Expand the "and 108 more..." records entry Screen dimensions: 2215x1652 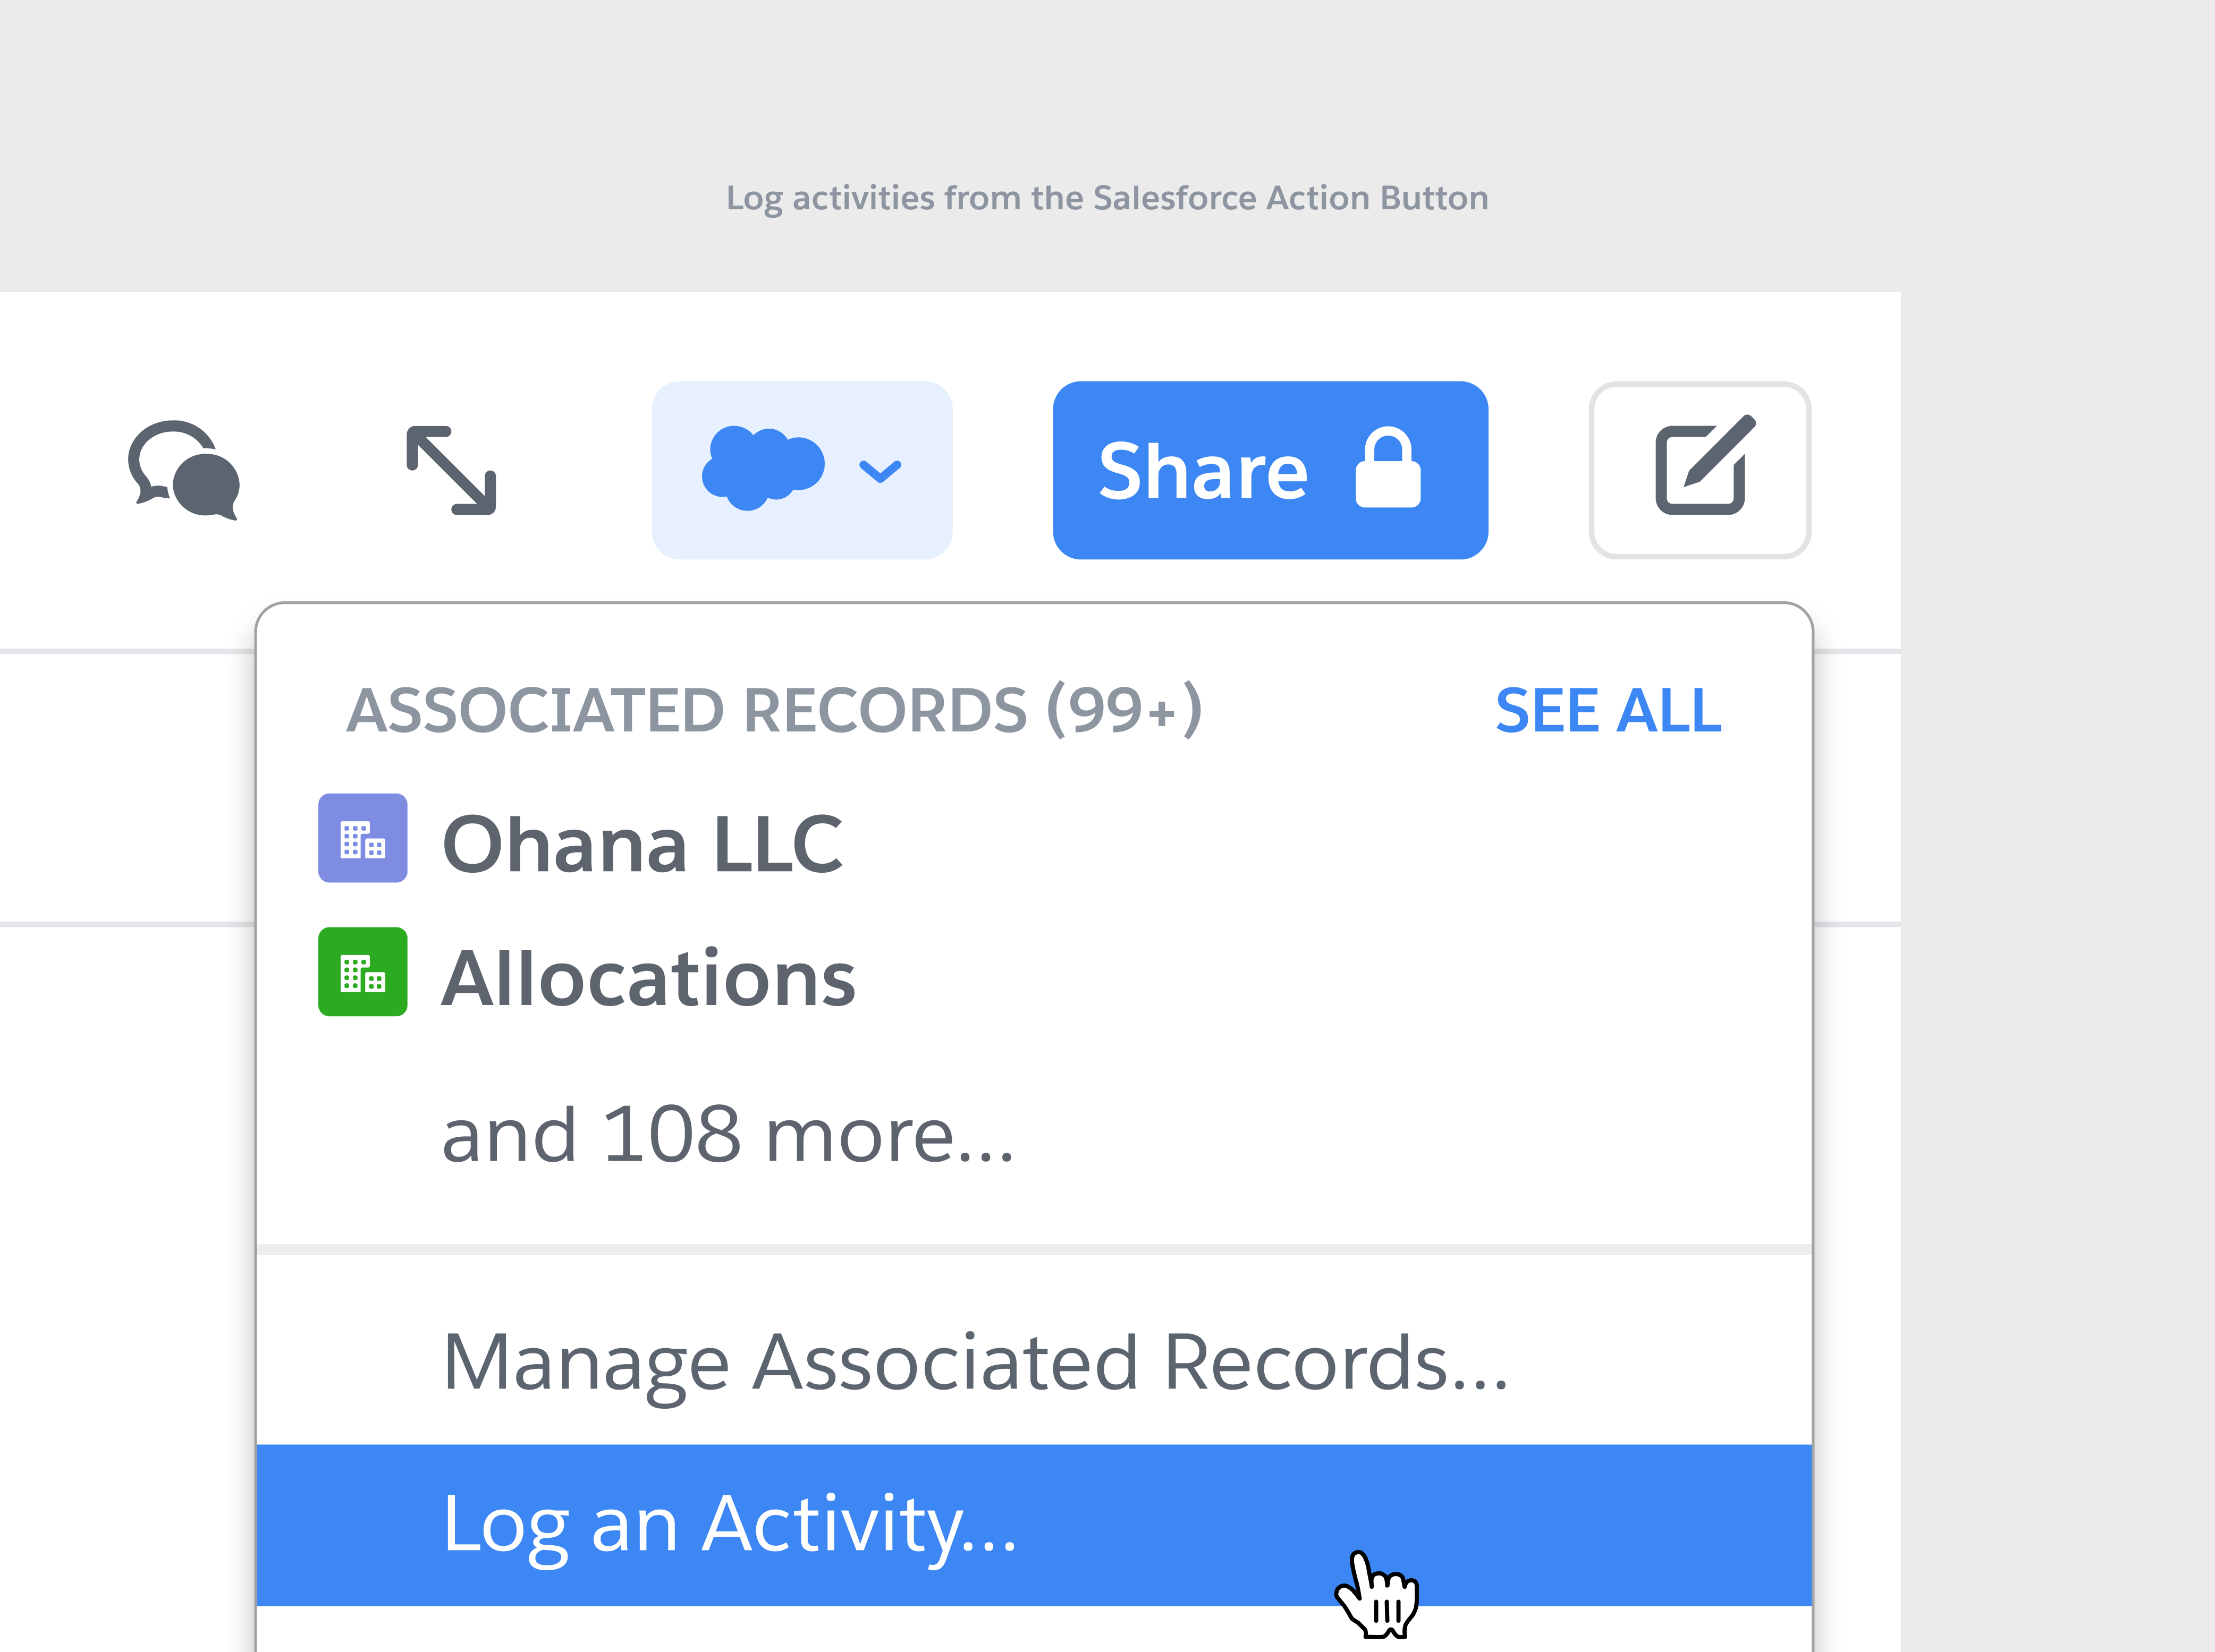[x=728, y=1136]
